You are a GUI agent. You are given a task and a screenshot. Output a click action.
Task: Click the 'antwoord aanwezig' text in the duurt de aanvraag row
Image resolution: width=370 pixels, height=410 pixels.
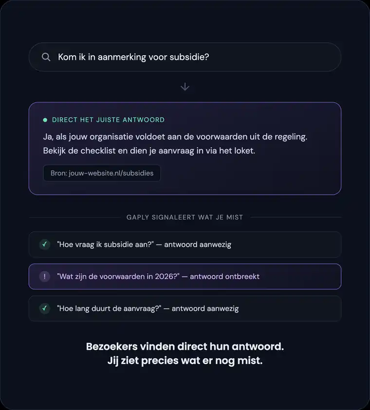(x=205, y=308)
